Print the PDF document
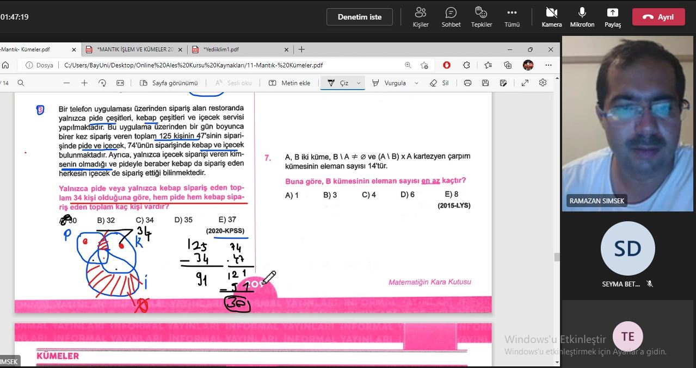Viewport: 696px width, 368px height. [467, 83]
